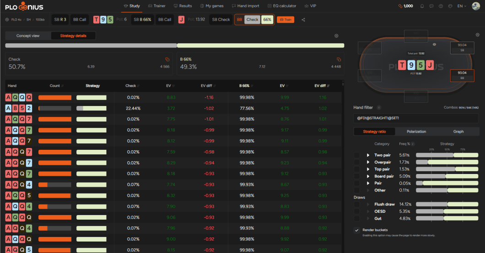
Task: Open the chat messages icon
Action: point(431,6)
